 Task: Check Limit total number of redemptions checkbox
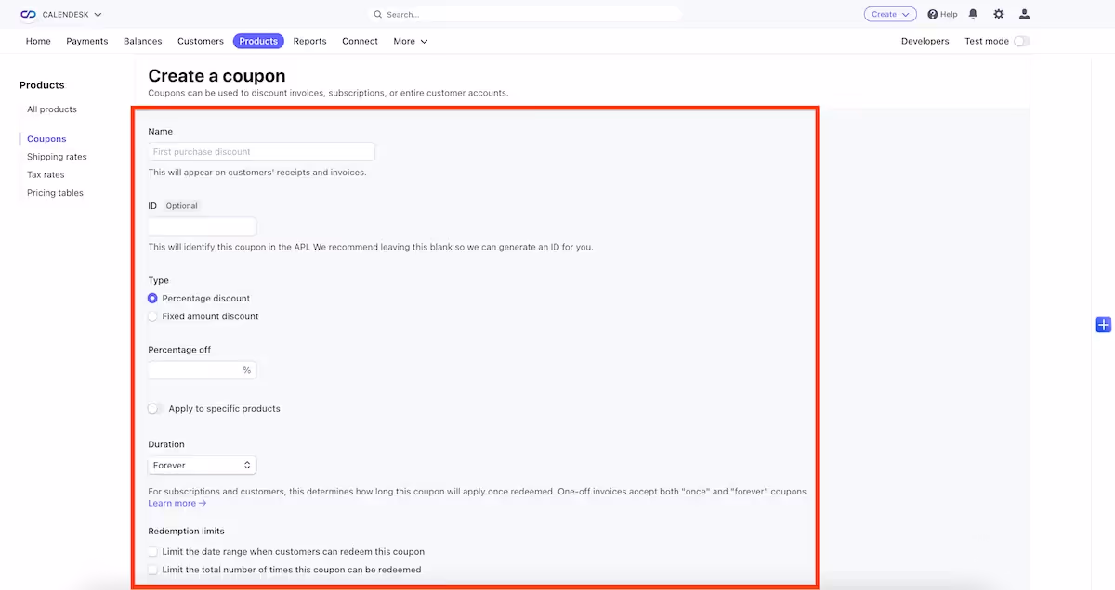[153, 570]
